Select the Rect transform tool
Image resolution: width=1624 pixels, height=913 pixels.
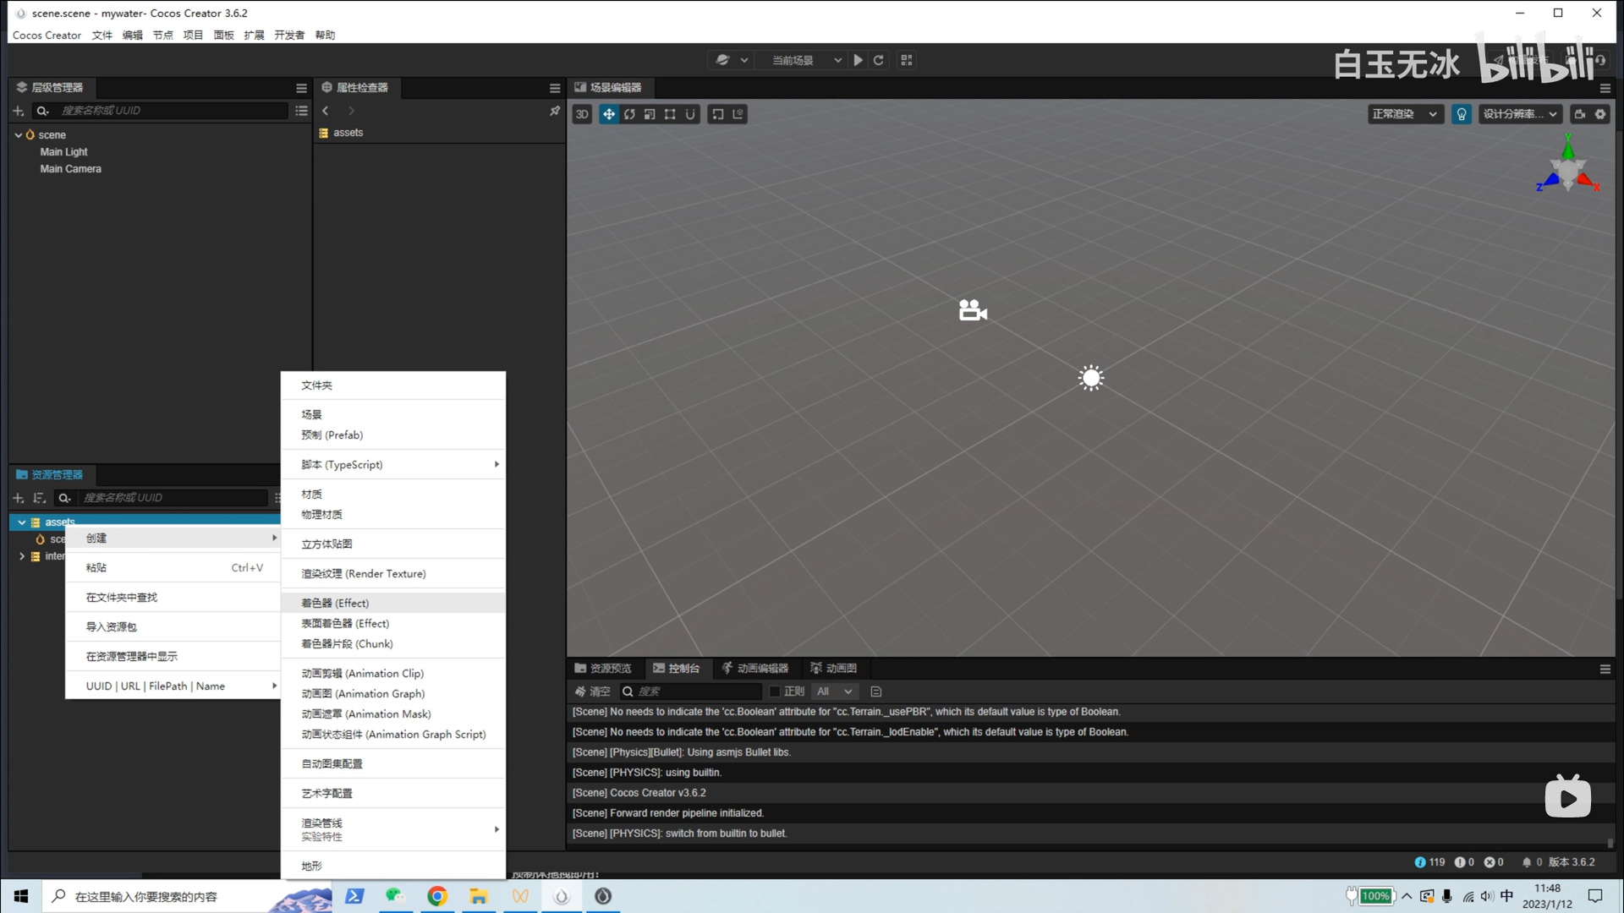pos(670,114)
